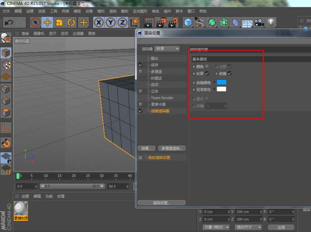Select the Rotate tool icon

tap(71, 22)
